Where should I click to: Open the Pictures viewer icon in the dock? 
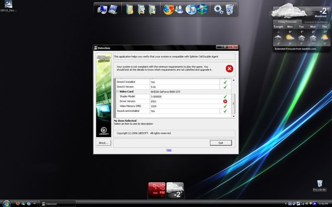tap(113, 10)
